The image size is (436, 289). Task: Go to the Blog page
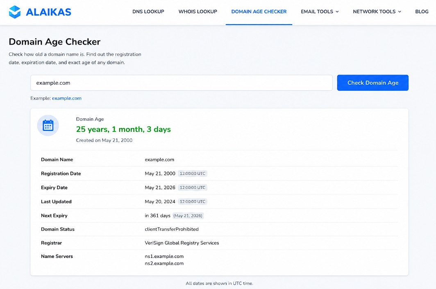(x=422, y=12)
